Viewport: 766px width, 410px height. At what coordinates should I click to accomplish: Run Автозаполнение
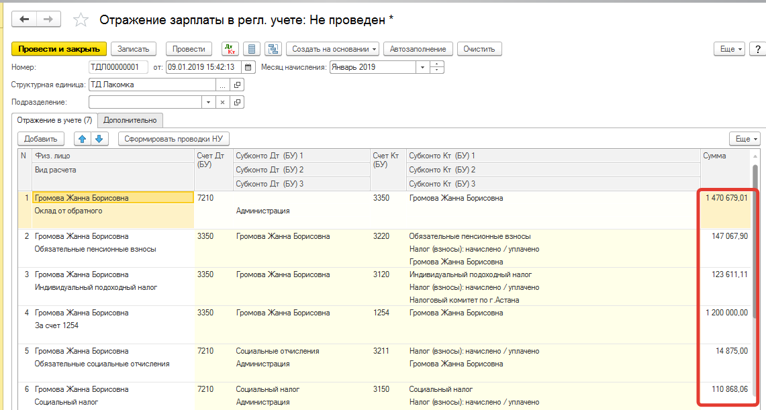coord(418,49)
